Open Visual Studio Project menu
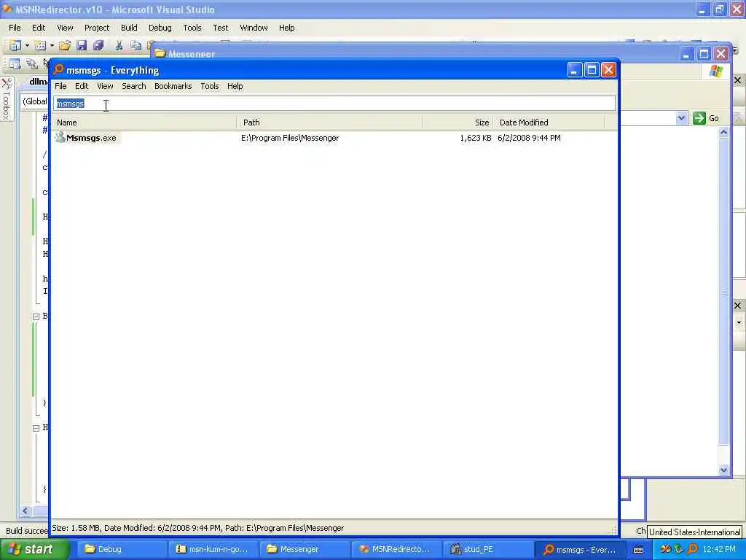This screenshot has width=746, height=560. coord(97,28)
